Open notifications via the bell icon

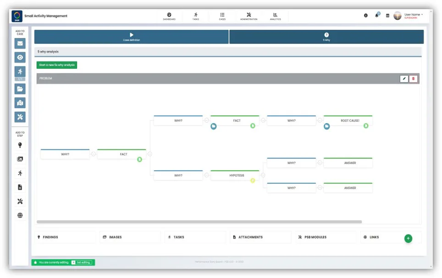click(377, 15)
